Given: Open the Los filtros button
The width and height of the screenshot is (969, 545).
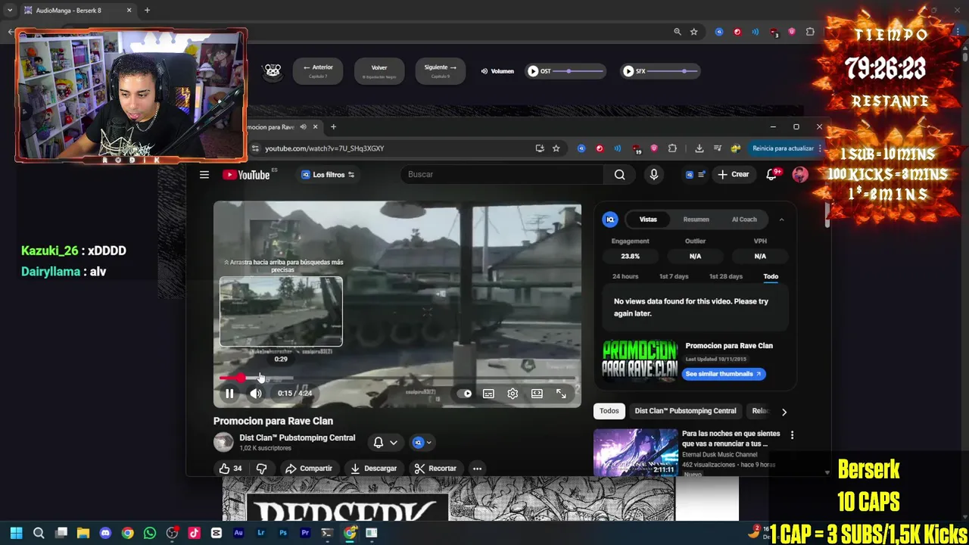Looking at the screenshot, I should (328, 175).
